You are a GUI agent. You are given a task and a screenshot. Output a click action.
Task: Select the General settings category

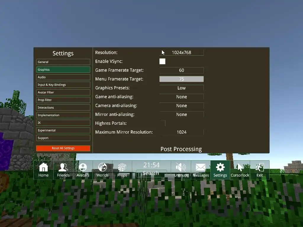[x=63, y=62]
